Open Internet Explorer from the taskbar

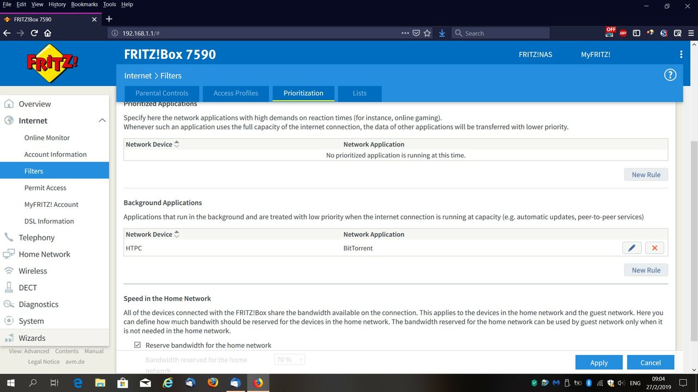(x=167, y=383)
